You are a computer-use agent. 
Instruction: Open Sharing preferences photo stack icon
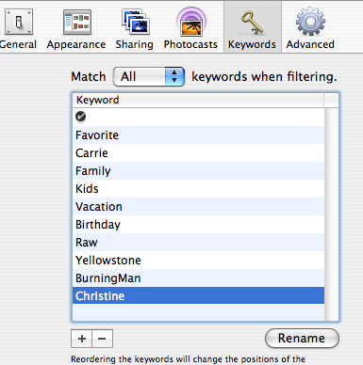(x=136, y=22)
